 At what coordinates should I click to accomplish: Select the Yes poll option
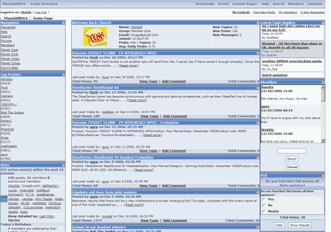tap(264, 199)
